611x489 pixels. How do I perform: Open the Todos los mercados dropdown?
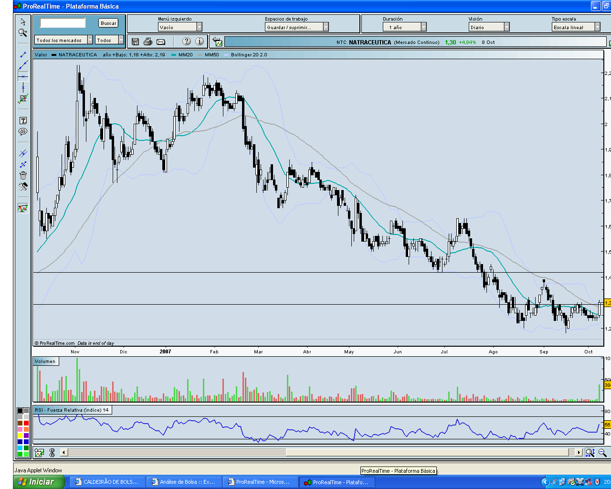click(x=64, y=40)
